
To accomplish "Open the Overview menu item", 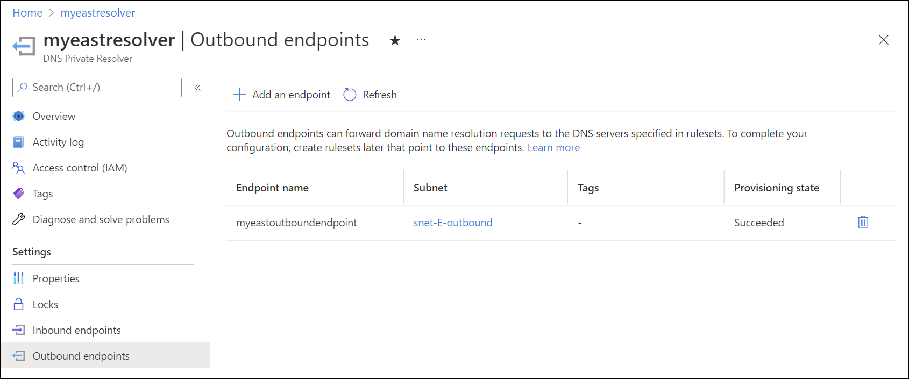I will [x=54, y=116].
